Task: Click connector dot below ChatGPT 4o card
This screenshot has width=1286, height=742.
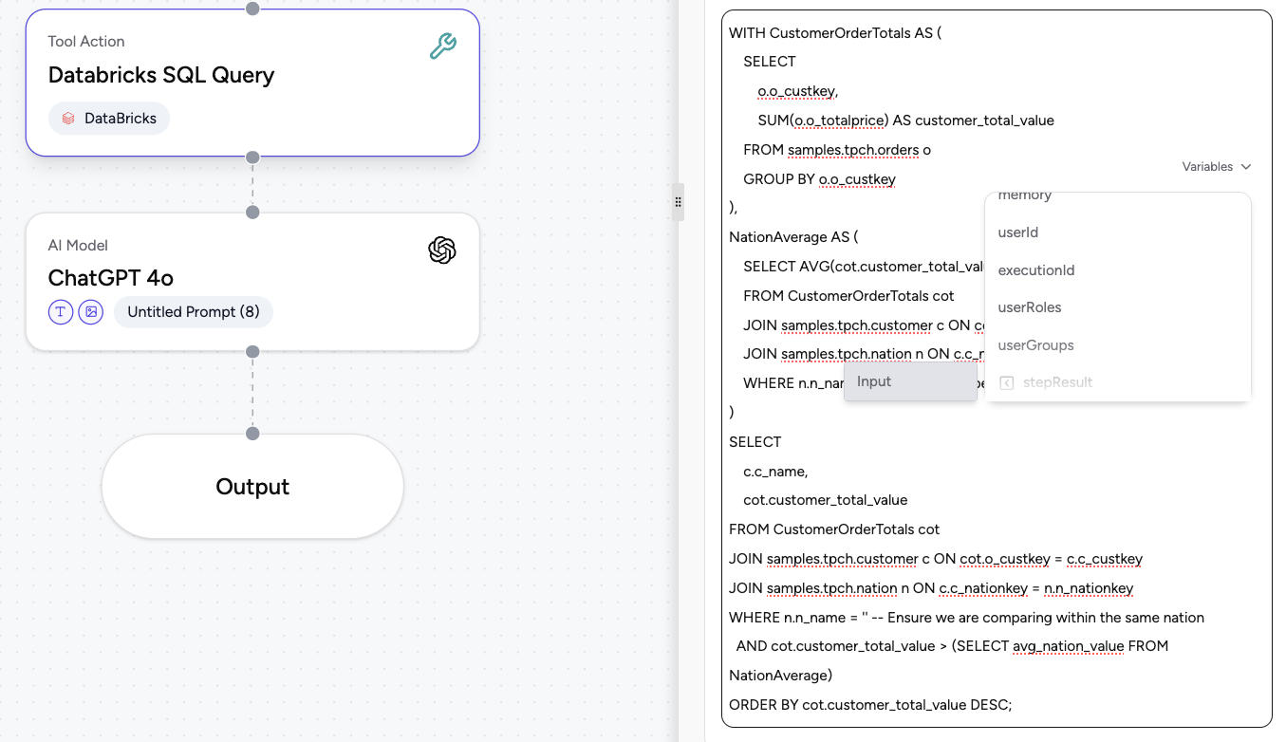Action: tap(252, 352)
